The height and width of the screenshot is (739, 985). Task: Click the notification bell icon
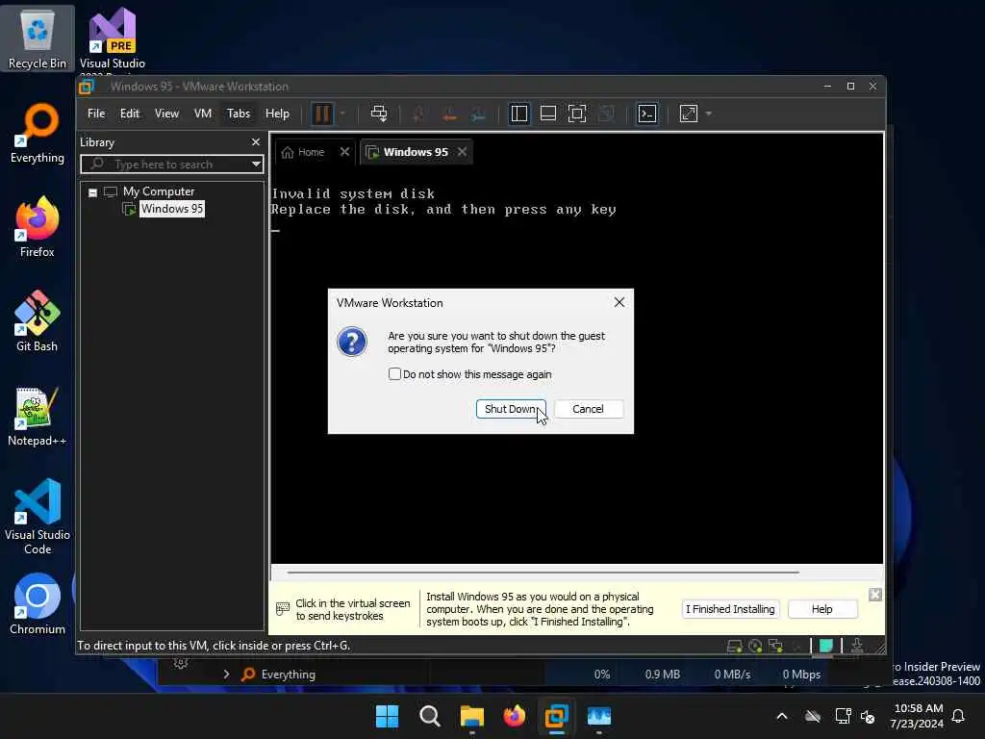(x=959, y=716)
